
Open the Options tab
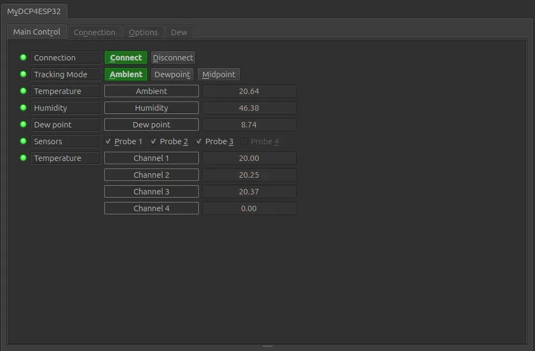click(143, 32)
